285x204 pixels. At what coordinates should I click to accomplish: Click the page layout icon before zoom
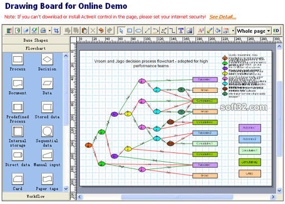(x=226, y=31)
